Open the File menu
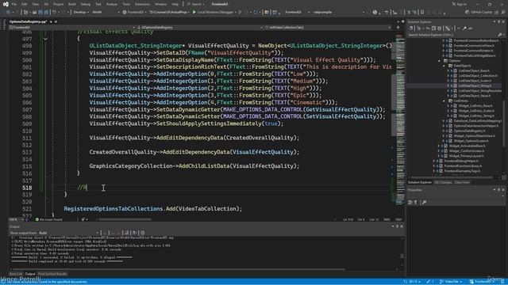Viewport: 508px width, 285px height. (13, 4)
